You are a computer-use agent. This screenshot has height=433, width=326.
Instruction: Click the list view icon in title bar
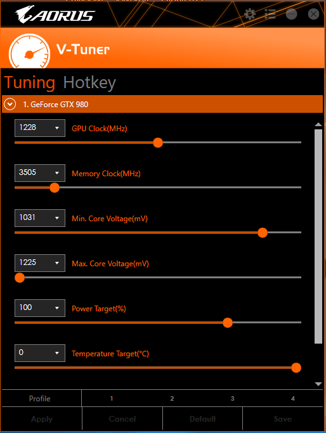coord(270,14)
